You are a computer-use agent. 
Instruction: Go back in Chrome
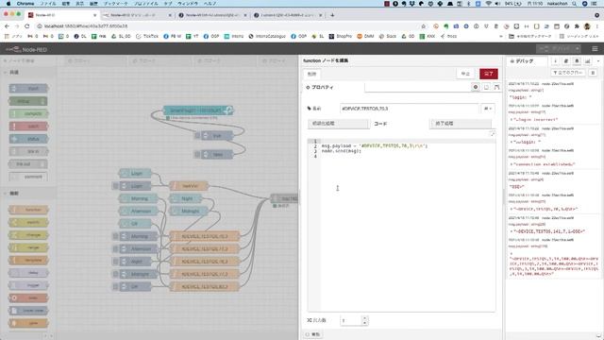pyautogui.click(x=7, y=26)
